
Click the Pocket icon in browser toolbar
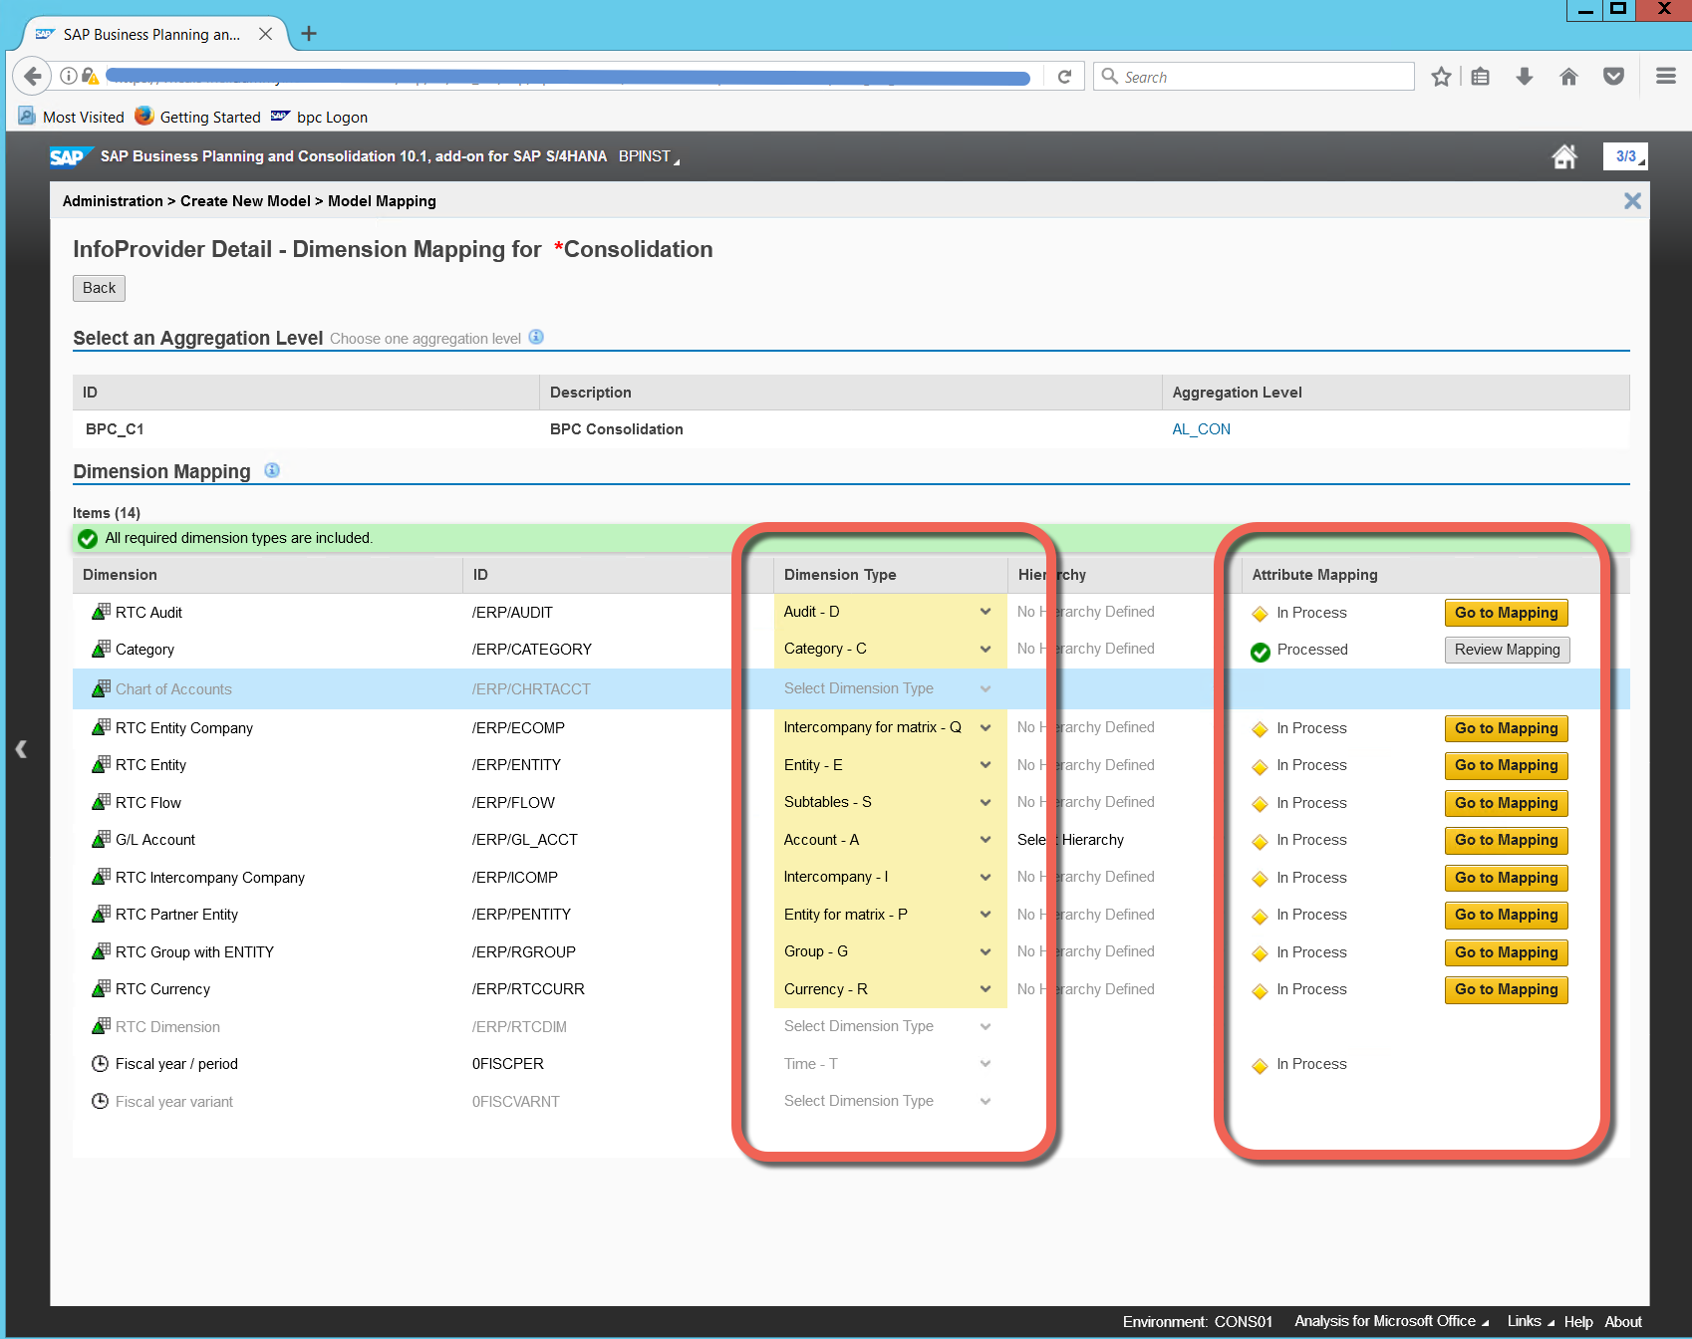coord(1613,77)
